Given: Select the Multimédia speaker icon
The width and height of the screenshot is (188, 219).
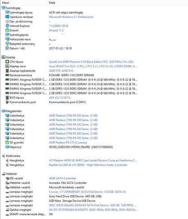Looking at the screenshot, I should click(x=4, y=156).
